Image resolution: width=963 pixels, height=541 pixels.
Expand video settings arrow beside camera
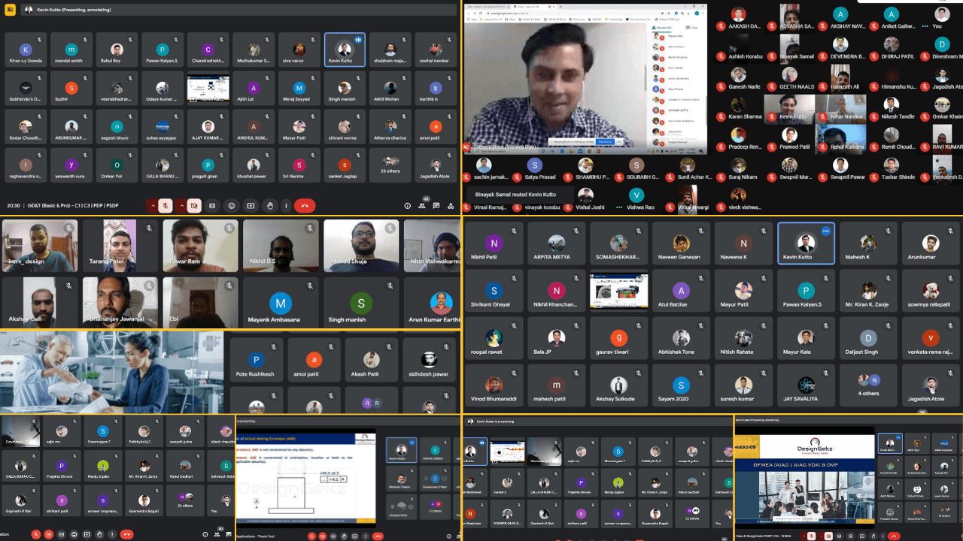pyautogui.click(x=182, y=205)
